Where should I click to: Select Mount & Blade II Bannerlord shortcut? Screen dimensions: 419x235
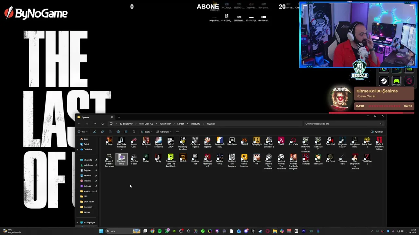(x=109, y=161)
